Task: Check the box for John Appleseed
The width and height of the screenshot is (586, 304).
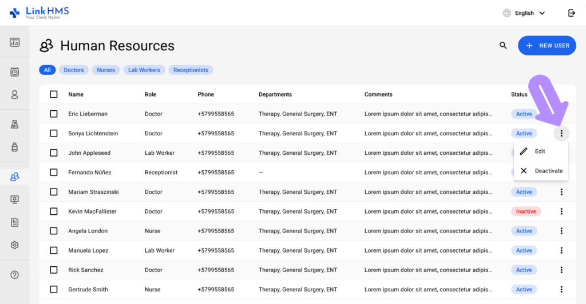Action: point(54,153)
